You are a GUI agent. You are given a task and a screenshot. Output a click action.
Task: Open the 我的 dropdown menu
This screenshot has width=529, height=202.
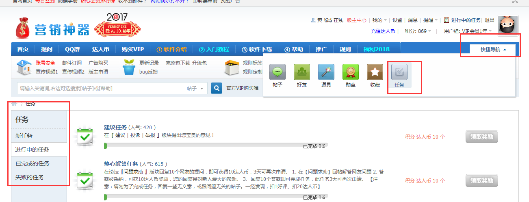(x=379, y=20)
